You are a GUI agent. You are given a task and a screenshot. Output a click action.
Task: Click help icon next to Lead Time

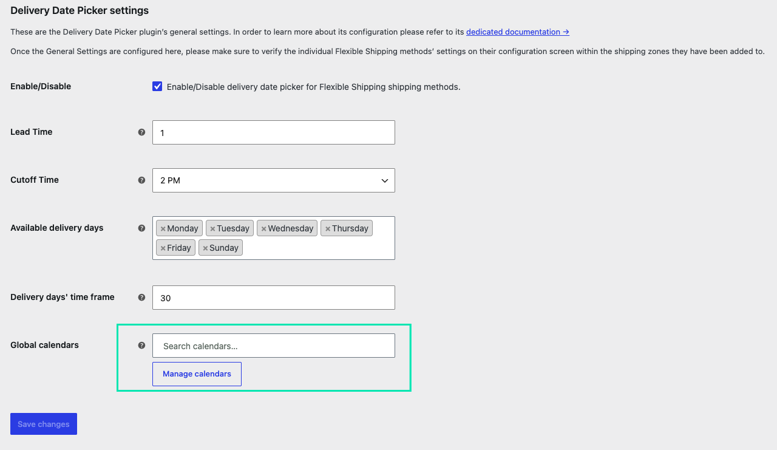141,132
